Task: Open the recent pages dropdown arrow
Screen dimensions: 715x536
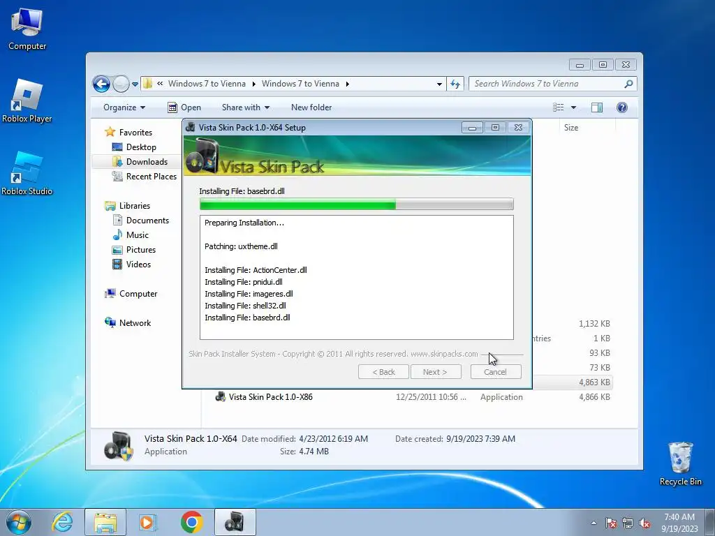Action: 135,84
